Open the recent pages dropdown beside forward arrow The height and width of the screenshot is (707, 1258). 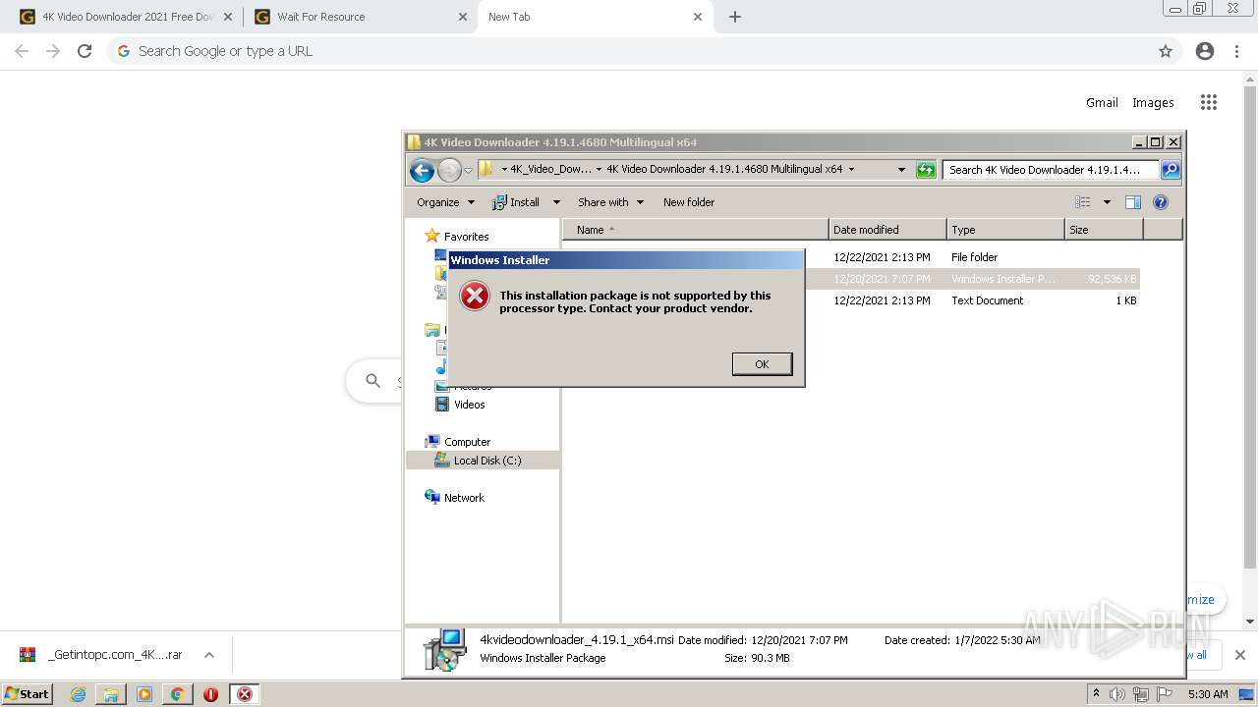468,170
